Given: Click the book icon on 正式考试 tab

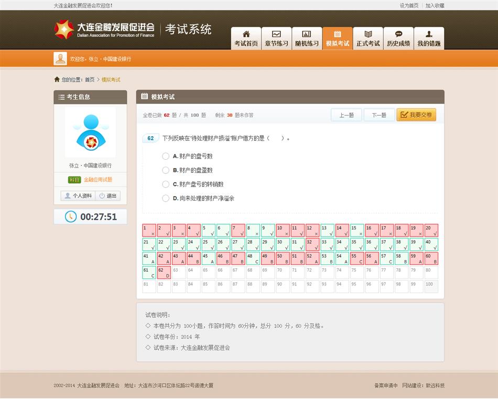Looking at the screenshot, I should (368, 34).
